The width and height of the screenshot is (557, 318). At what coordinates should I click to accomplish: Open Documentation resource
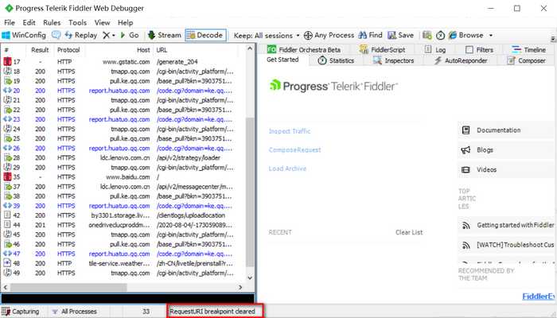[x=507, y=130]
